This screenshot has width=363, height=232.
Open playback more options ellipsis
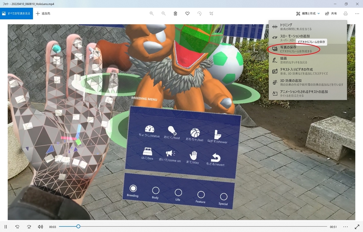(346, 227)
